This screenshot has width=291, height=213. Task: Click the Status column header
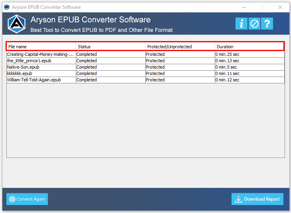click(x=111, y=47)
